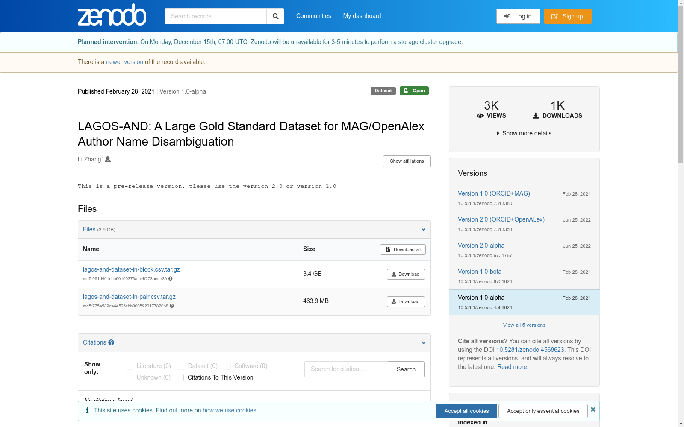Collapse the Citations panel chevron
Viewport: 684px width, 427px height.
[423, 343]
